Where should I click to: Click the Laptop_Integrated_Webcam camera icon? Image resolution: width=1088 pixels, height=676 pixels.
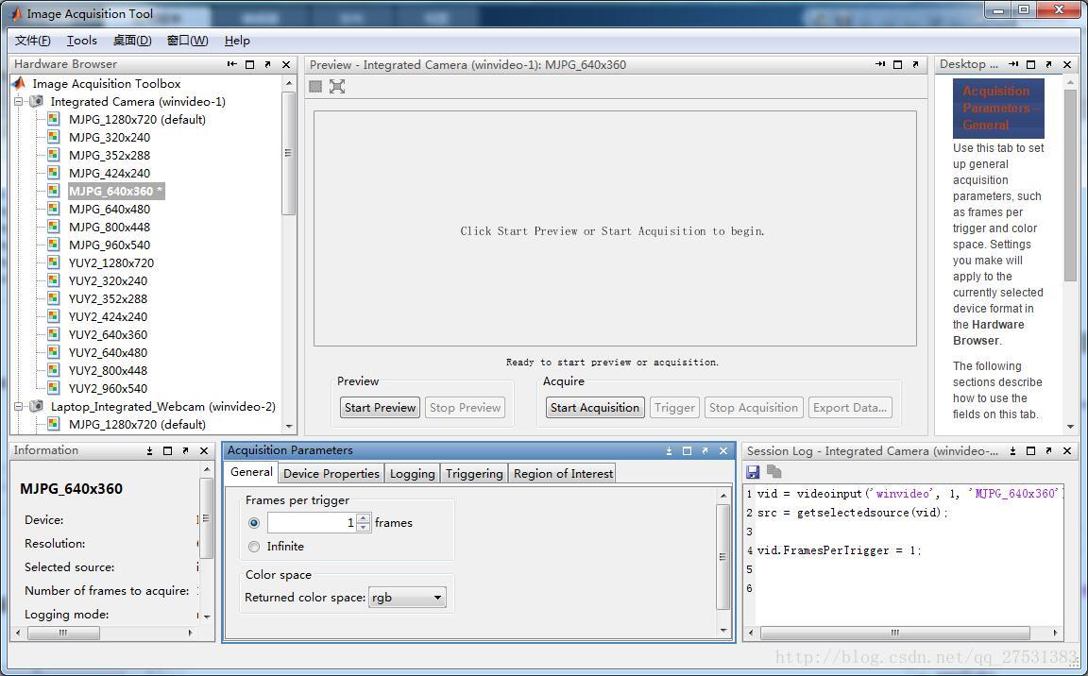37,406
